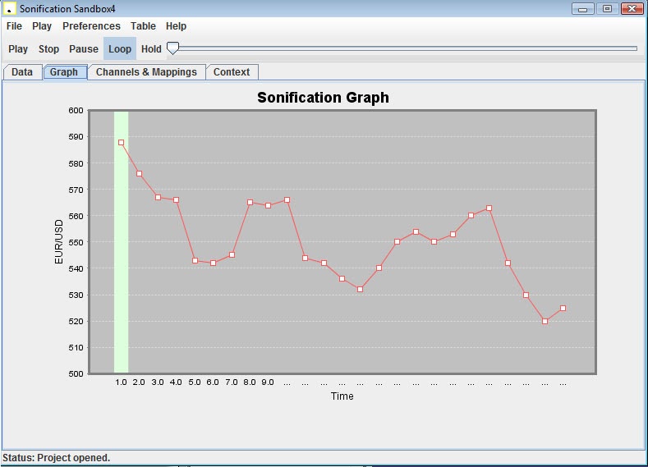Click the first data point near 588
Screen dimensions: 648x467
pyautogui.click(x=121, y=143)
